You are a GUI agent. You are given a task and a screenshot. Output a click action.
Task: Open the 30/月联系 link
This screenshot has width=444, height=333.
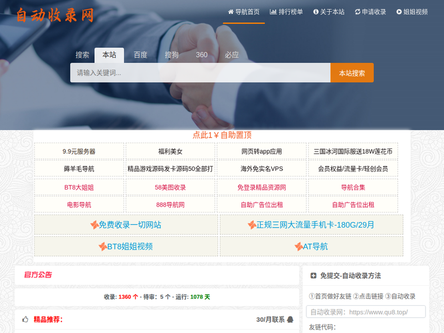coord(270,320)
